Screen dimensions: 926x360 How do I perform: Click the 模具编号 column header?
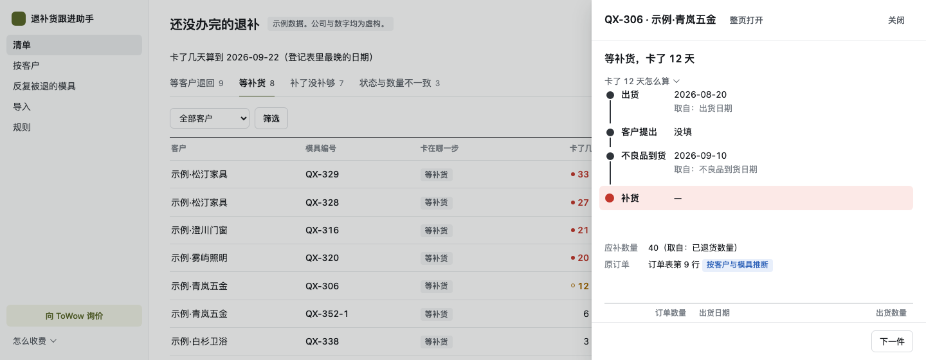(321, 148)
